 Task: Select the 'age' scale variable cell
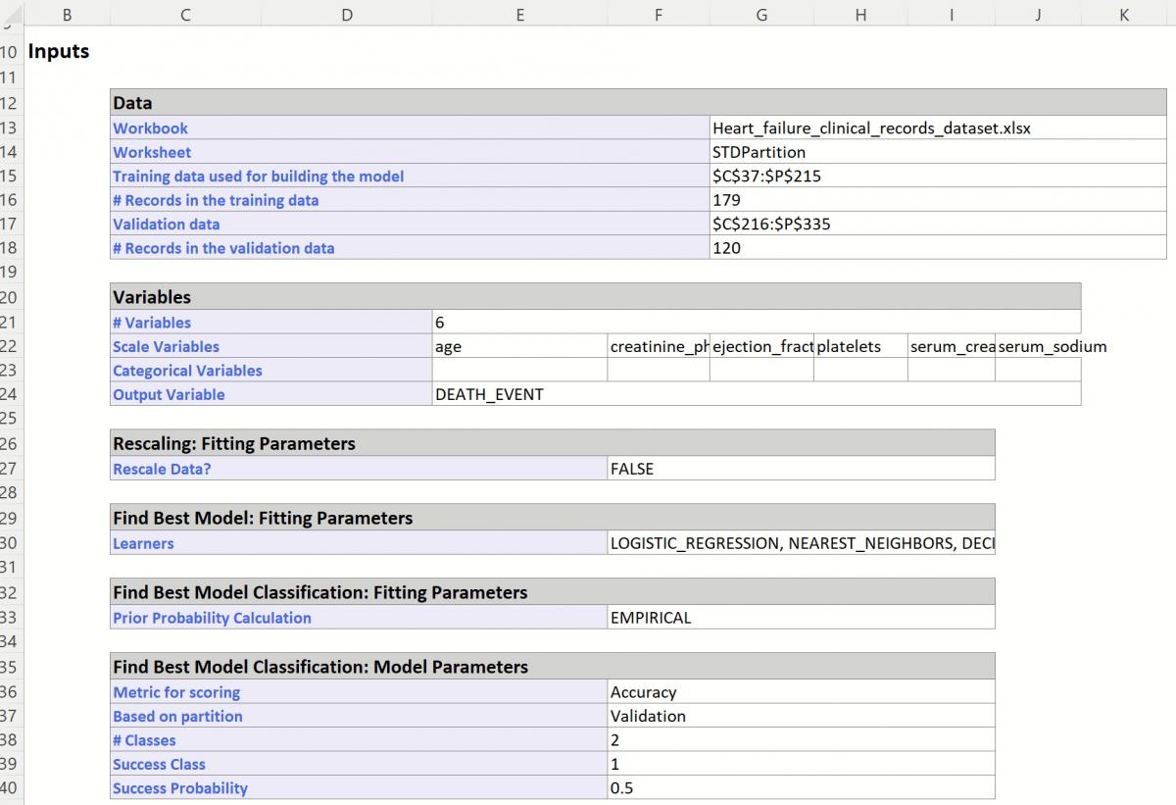click(519, 347)
